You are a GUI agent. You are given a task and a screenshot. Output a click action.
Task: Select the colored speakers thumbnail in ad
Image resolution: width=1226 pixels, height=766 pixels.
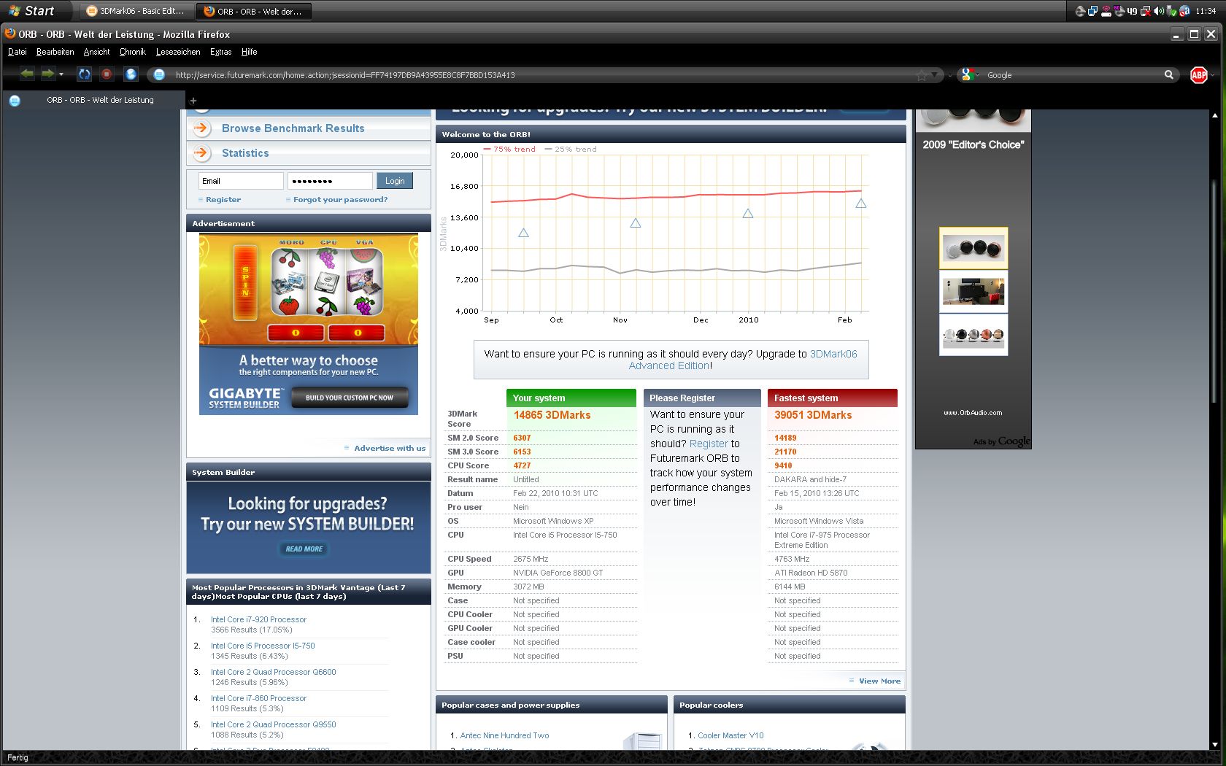tap(974, 335)
